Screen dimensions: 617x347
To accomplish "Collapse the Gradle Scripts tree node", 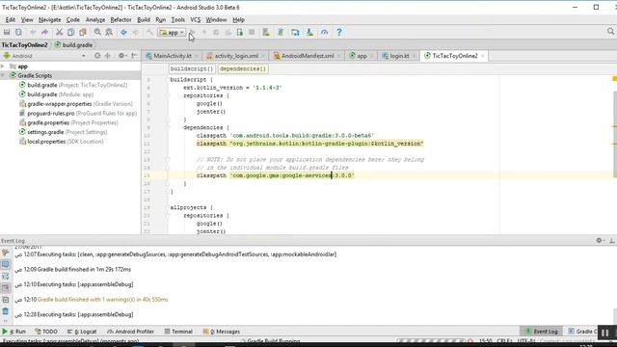I will pyautogui.click(x=3, y=75).
